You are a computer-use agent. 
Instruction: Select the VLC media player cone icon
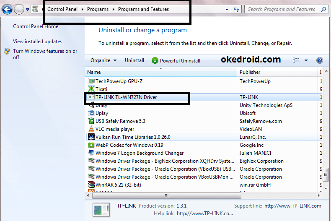pyautogui.click(x=91, y=129)
